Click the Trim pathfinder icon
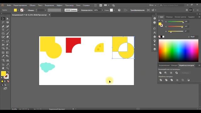 tap(166, 80)
